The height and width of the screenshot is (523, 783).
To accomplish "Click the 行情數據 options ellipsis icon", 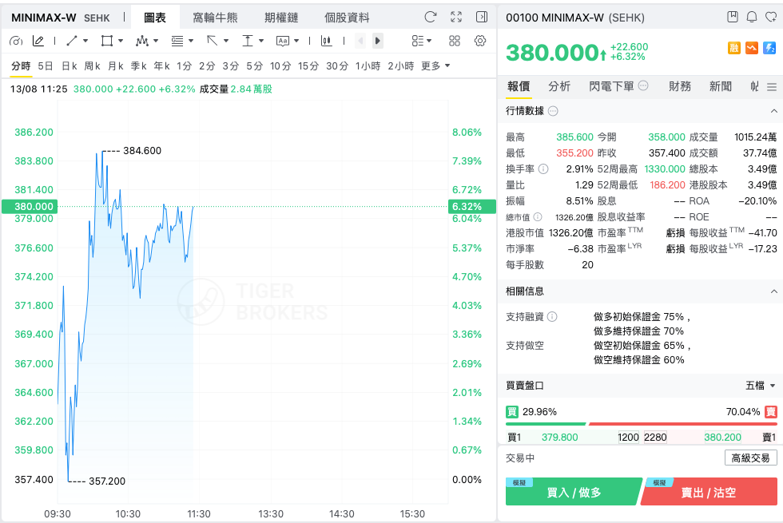I will click(553, 111).
